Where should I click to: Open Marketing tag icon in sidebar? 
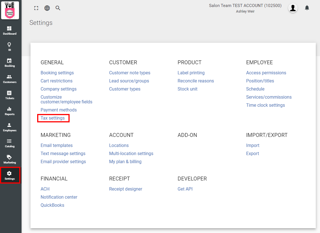10,159
